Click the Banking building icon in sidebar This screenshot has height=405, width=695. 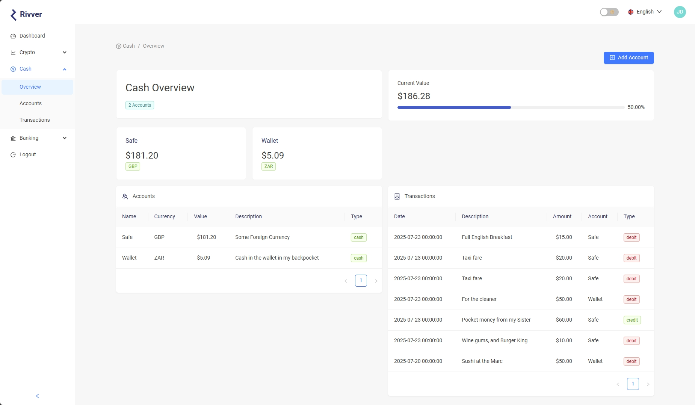click(x=13, y=138)
